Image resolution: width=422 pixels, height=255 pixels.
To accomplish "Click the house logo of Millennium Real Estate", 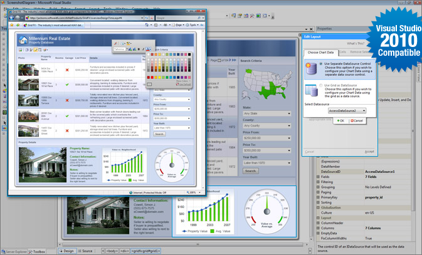I will click(x=23, y=40).
